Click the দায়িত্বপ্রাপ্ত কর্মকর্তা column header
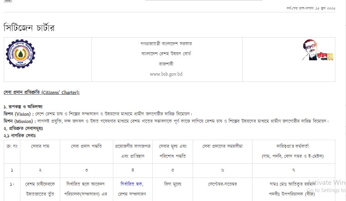The image size is (346, 201). [292, 146]
